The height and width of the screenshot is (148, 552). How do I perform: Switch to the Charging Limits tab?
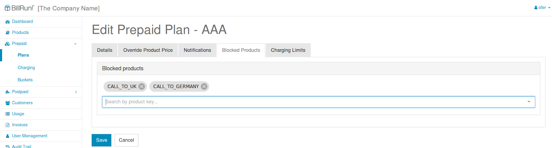288,50
